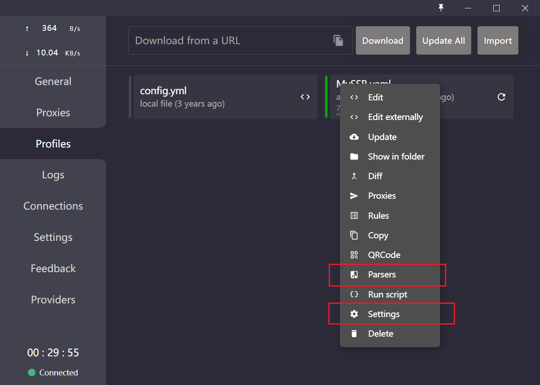Click the code brackets icon on config.yml
The width and height of the screenshot is (540, 385).
pos(305,97)
